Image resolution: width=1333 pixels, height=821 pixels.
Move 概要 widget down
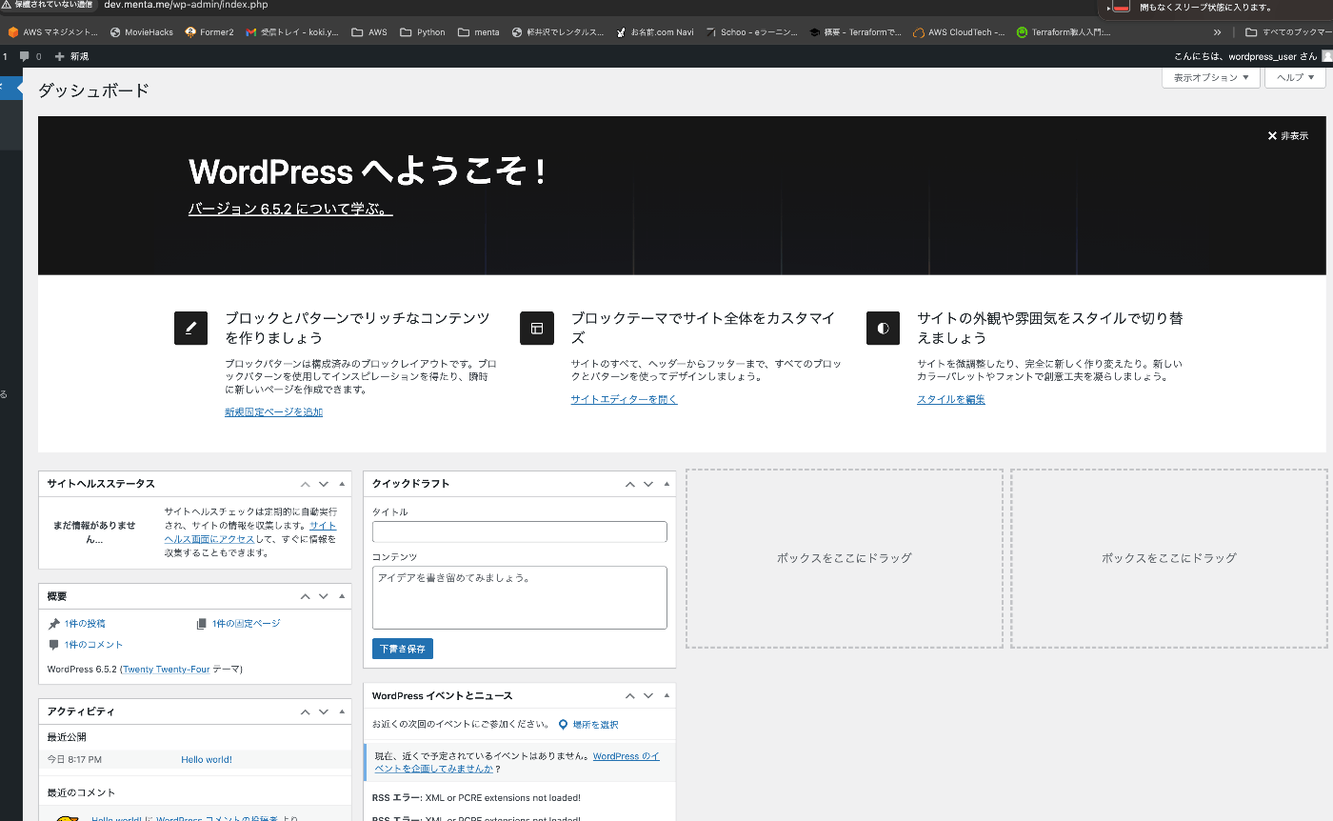click(324, 596)
